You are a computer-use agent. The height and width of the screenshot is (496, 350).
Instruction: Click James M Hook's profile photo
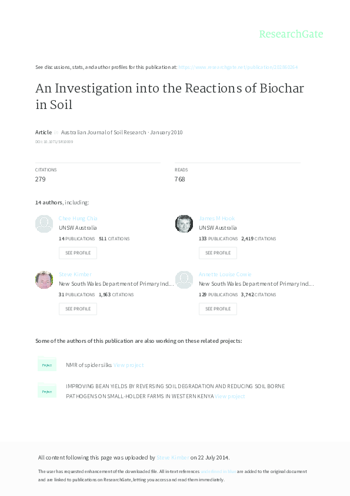[x=184, y=223]
